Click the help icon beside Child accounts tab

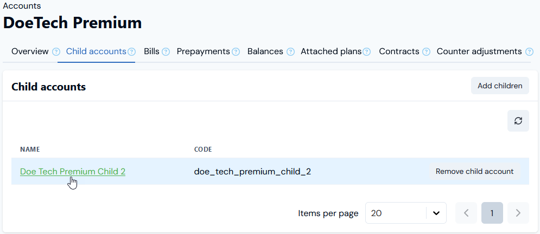[x=131, y=52]
